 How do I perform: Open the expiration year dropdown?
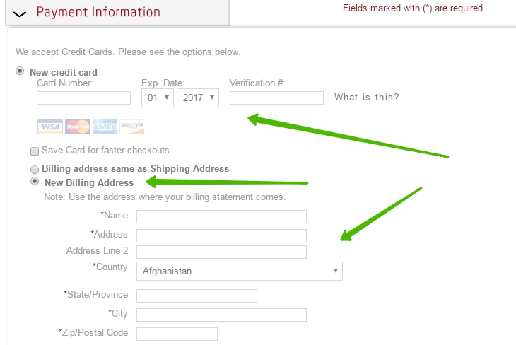coord(198,98)
